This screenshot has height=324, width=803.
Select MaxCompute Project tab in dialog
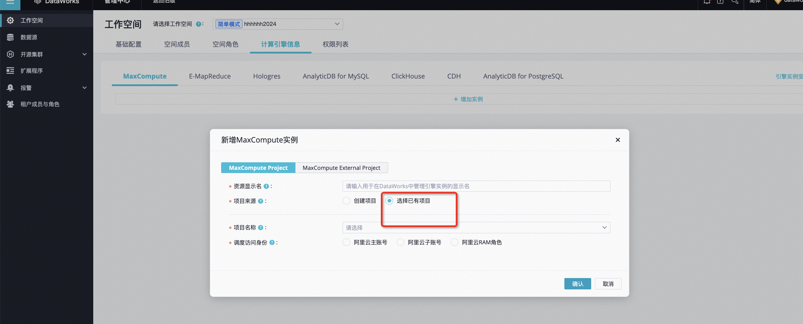(258, 168)
